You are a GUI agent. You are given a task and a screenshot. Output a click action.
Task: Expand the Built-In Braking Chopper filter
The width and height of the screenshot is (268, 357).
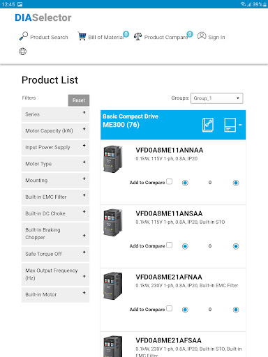click(55, 234)
